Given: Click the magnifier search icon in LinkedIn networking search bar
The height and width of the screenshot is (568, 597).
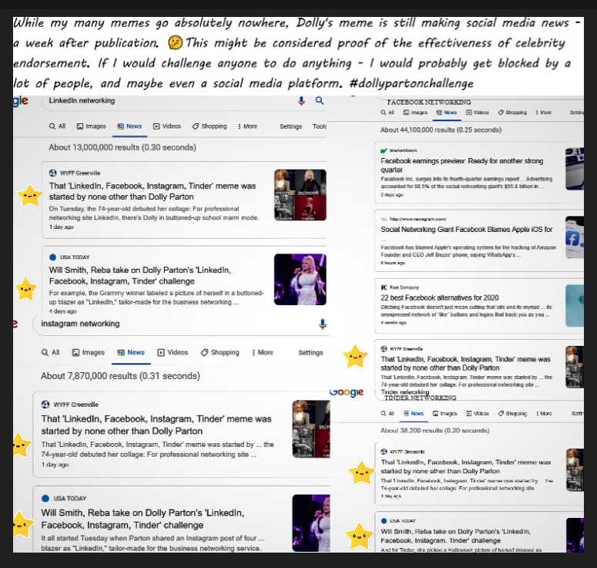Looking at the screenshot, I should click(x=320, y=100).
